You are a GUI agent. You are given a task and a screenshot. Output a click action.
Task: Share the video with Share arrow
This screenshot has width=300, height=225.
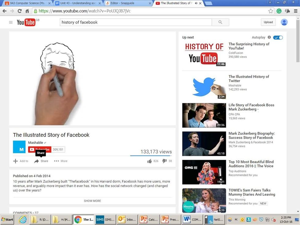point(36,161)
